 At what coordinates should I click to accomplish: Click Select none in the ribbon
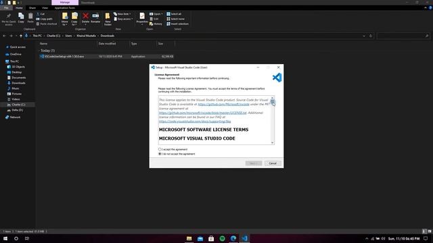pos(175,19)
